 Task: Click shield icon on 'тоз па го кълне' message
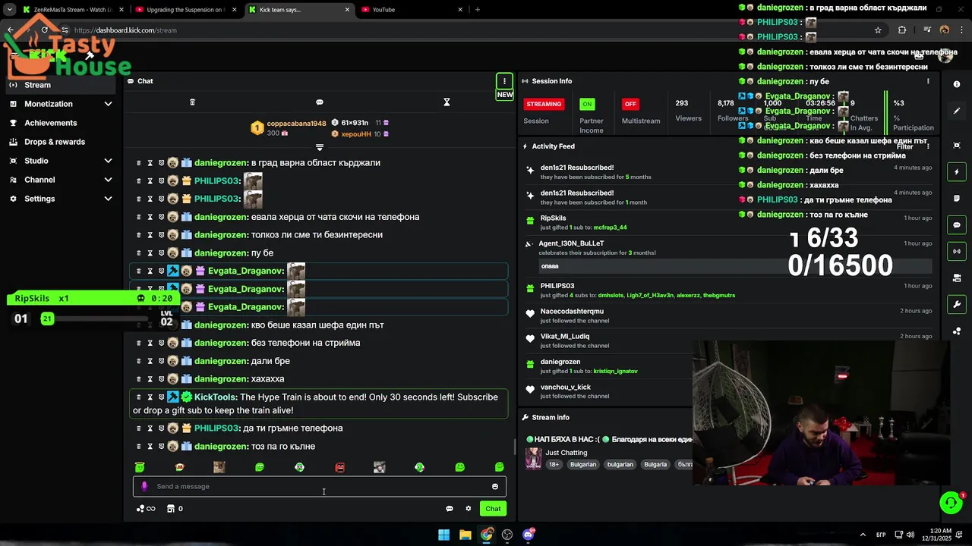tap(161, 447)
